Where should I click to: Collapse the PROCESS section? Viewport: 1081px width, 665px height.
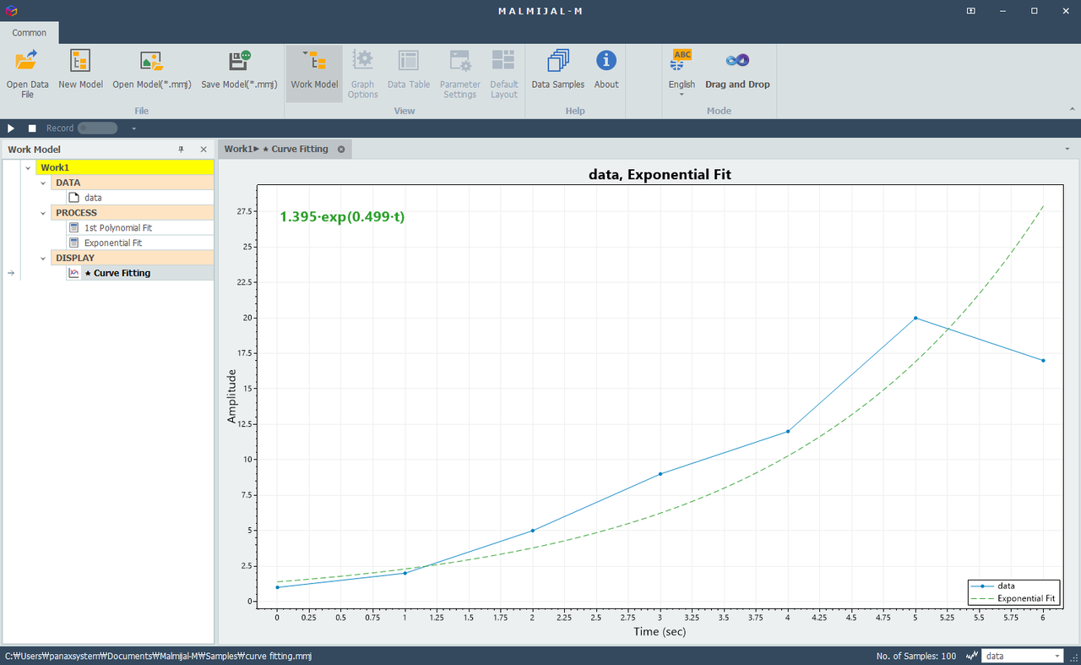[x=43, y=213]
